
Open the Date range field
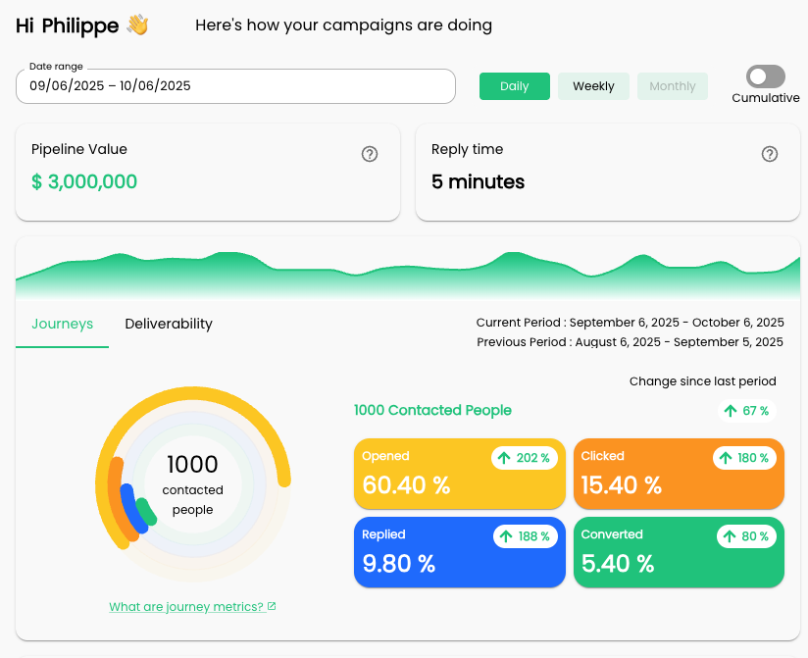pos(235,86)
